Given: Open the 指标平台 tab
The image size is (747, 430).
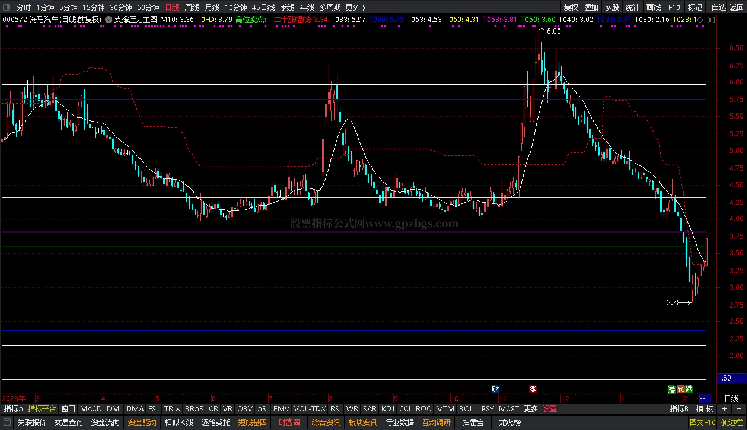Looking at the screenshot, I should pos(42,409).
